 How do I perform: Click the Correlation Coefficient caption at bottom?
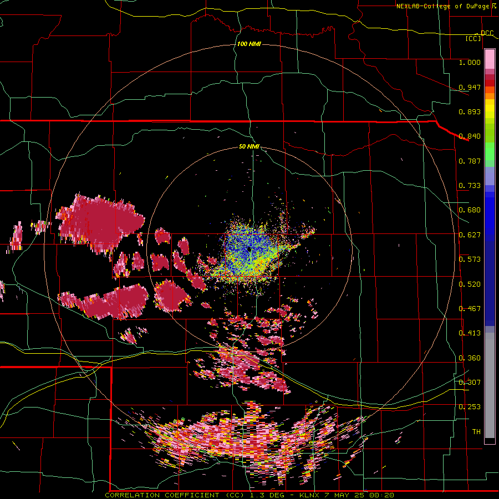point(249,495)
